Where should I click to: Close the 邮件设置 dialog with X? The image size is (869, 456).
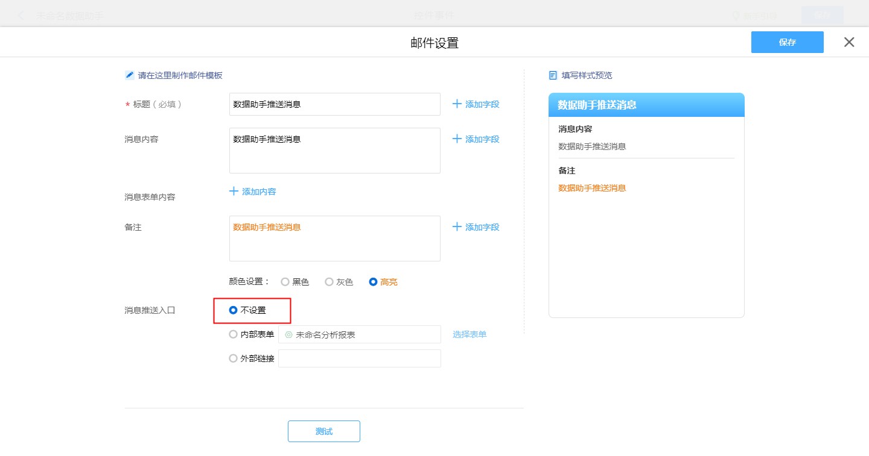pyautogui.click(x=849, y=42)
